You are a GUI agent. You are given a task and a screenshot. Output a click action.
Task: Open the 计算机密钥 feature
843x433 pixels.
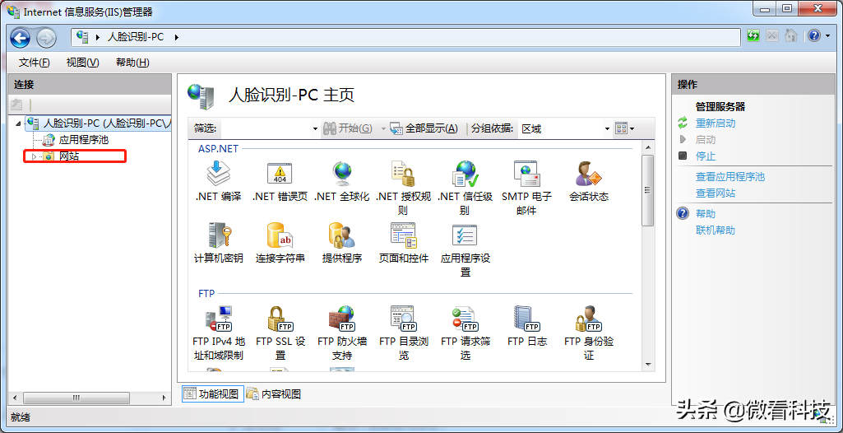[x=218, y=243]
